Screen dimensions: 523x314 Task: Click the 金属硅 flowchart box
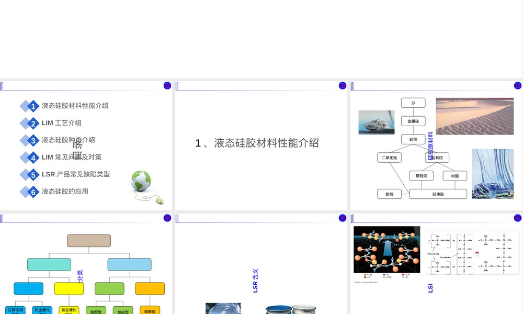click(x=413, y=121)
